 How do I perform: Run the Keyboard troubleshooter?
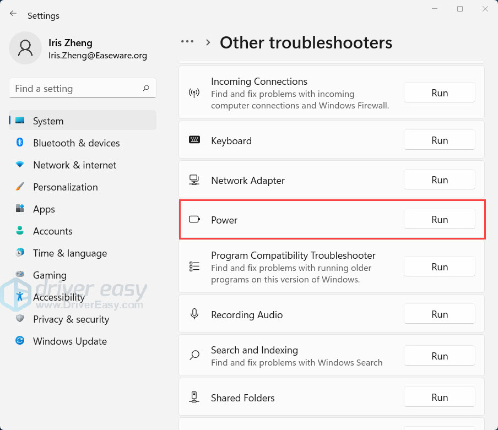tap(439, 140)
